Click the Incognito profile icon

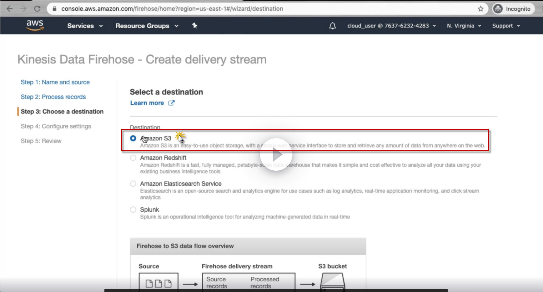pyautogui.click(x=498, y=9)
